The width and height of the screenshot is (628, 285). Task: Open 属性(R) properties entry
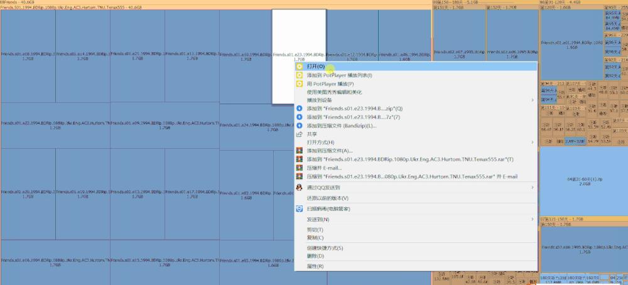(416, 266)
